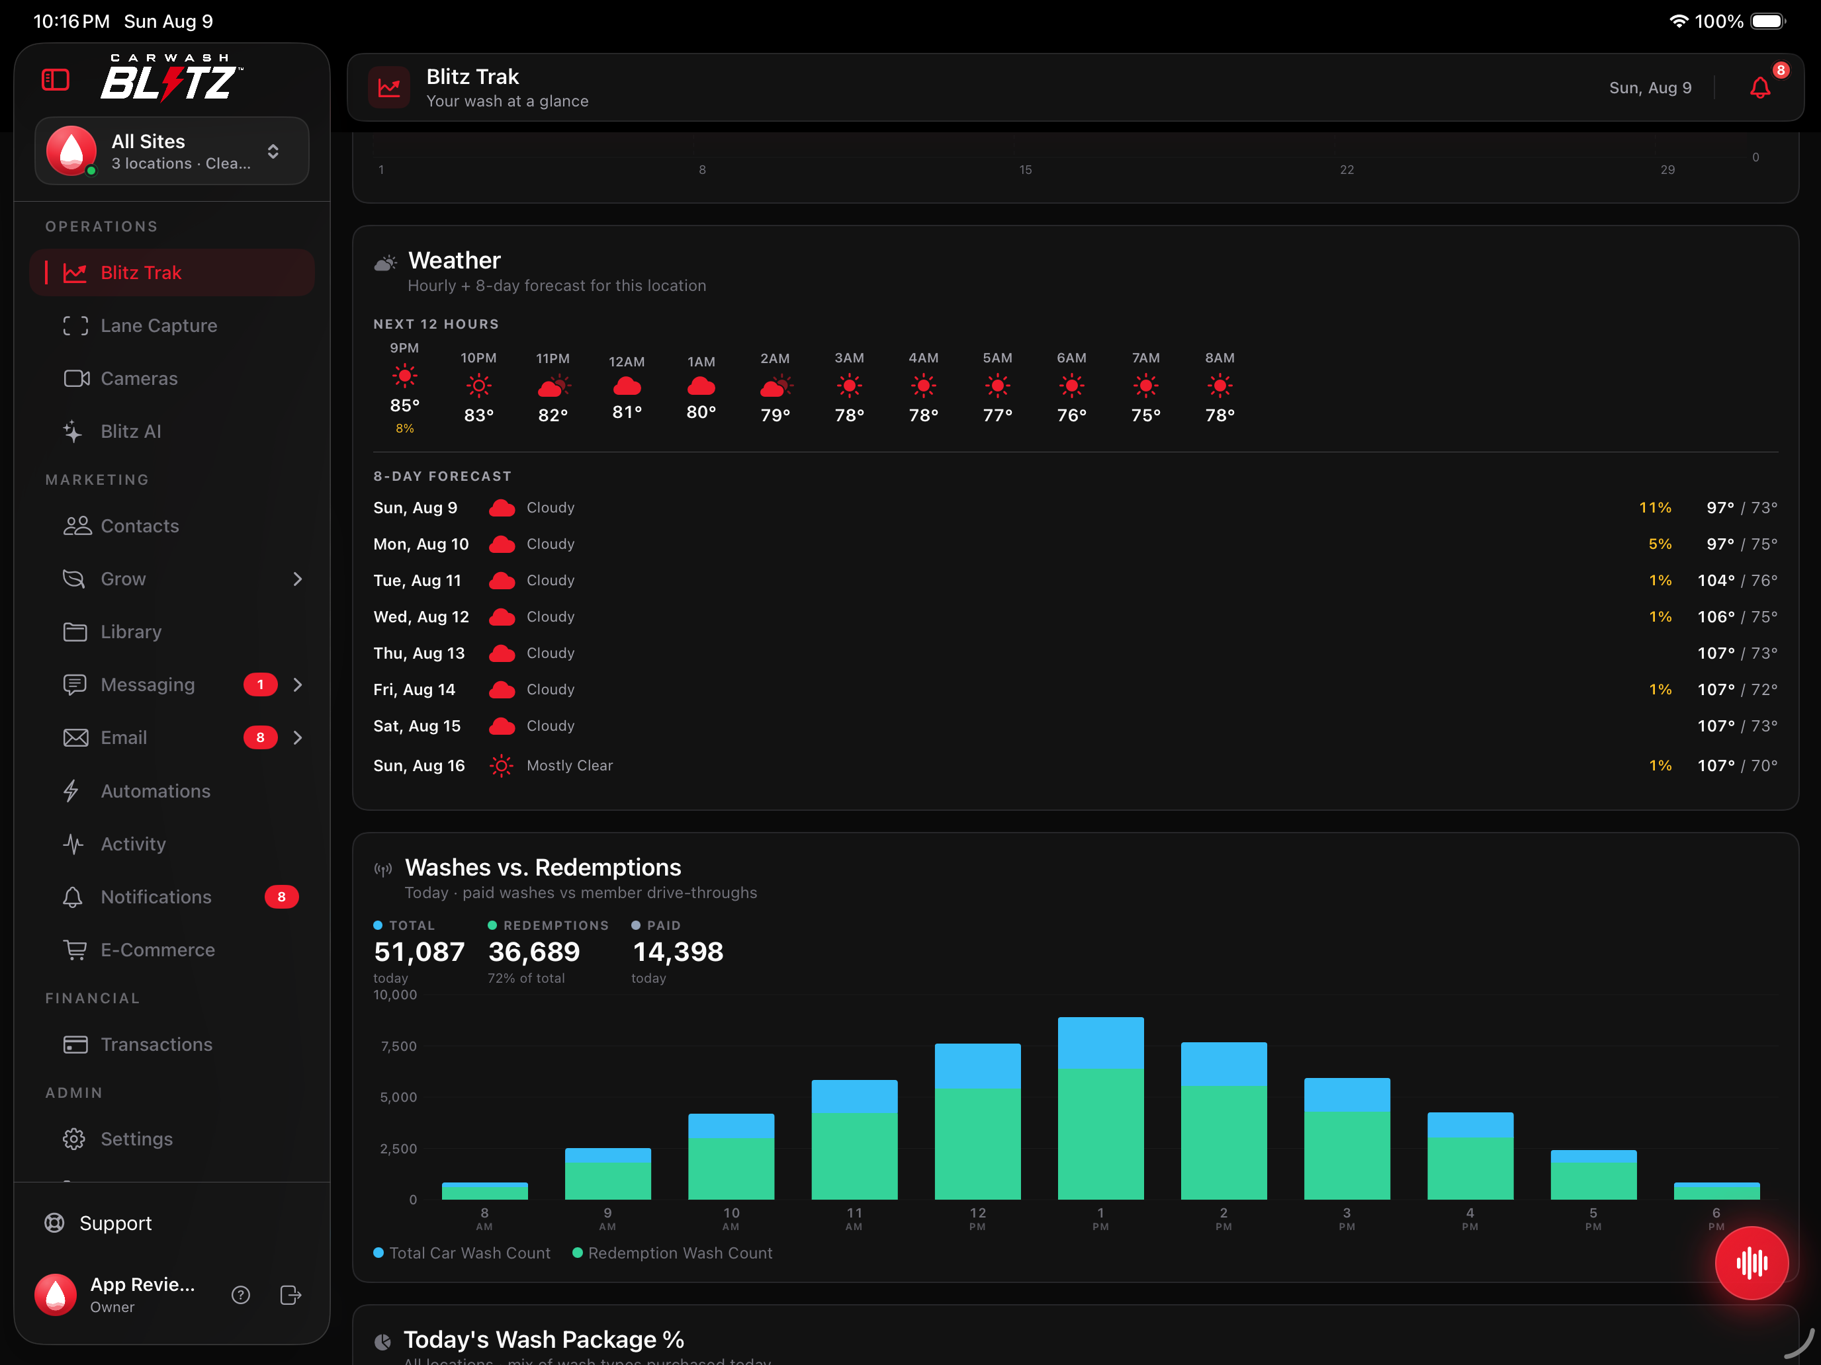Expand the Email submenu chevron
The image size is (1821, 1365).
pyautogui.click(x=298, y=737)
